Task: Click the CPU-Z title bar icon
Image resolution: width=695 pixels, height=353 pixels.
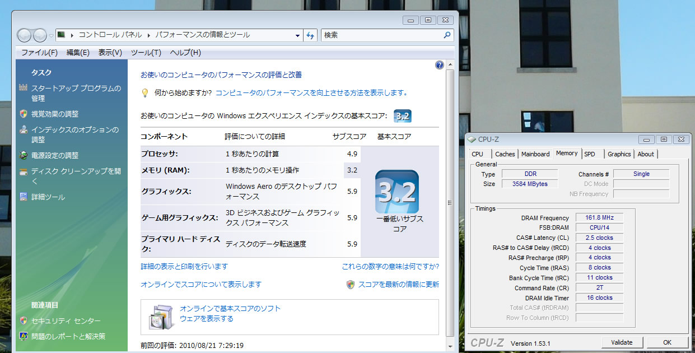Action: pos(472,139)
